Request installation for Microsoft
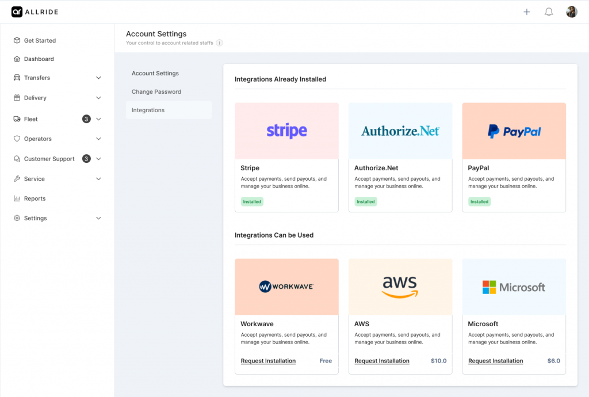The height and width of the screenshot is (397, 589). (495, 361)
